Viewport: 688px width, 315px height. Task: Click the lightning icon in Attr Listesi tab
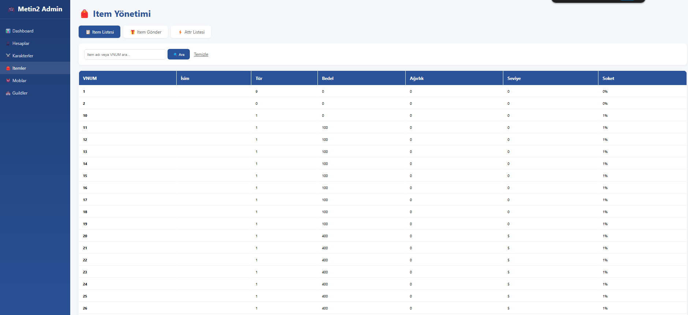[x=180, y=32]
